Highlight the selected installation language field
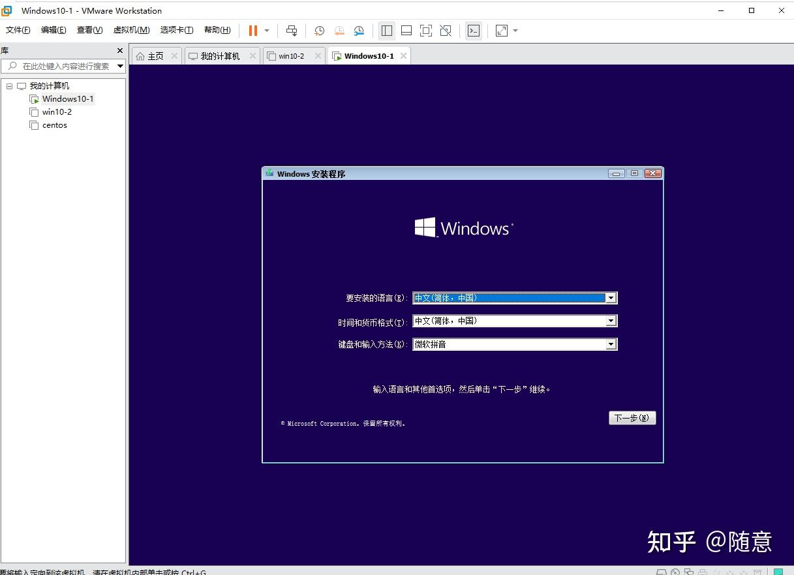Screen dimensions: 794x575 pos(509,298)
